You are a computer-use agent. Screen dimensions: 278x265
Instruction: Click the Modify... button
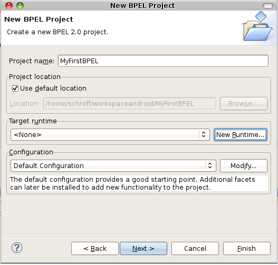coord(244,166)
